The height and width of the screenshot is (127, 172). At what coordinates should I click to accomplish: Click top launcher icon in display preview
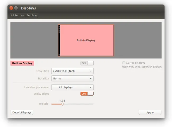(x=60, y=27)
